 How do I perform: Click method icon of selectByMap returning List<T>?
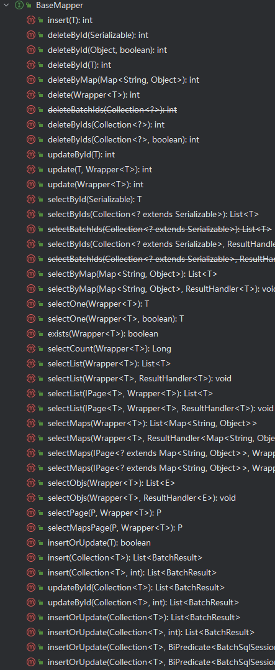[30, 274]
